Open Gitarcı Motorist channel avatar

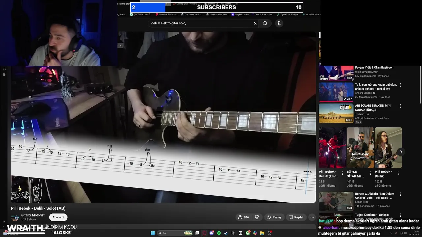(15, 218)
